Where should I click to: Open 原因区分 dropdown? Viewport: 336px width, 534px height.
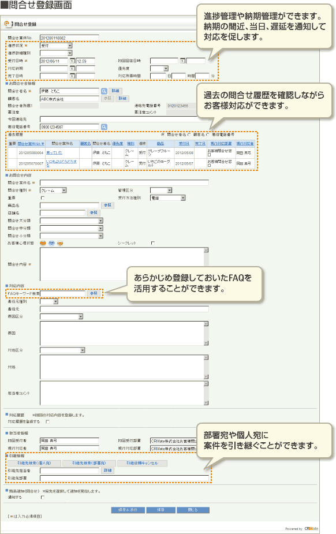[x=62, y=317]
